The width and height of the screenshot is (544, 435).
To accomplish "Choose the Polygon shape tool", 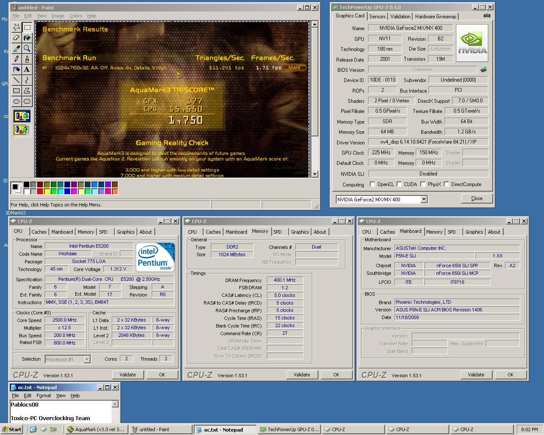I will 27,90.
